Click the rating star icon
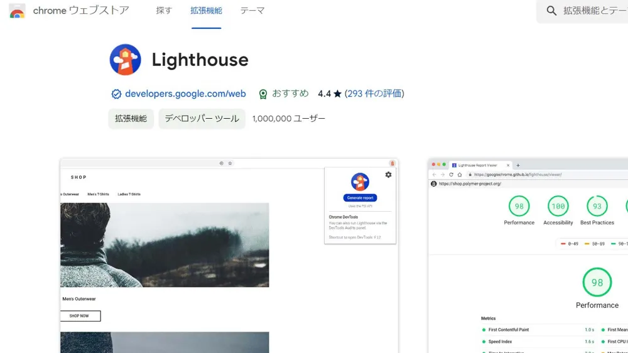The width and height of the screenshot is (628, 353). [338, 94]
